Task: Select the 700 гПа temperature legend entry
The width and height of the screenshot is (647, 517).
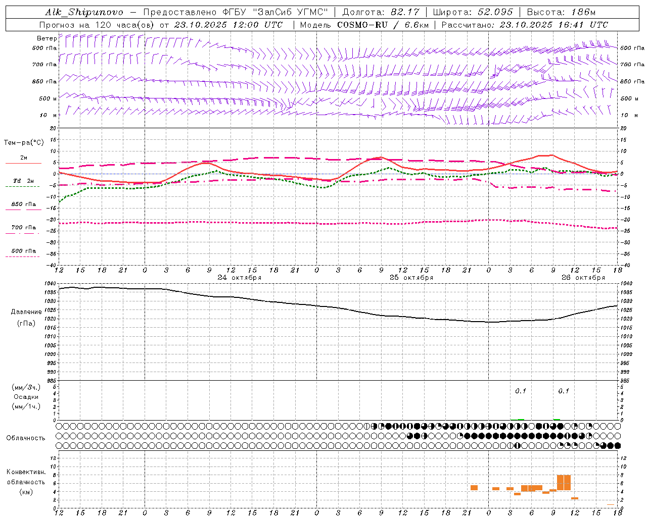Action: point(23,228)
